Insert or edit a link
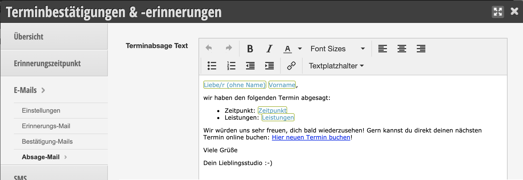 [291, 66]
